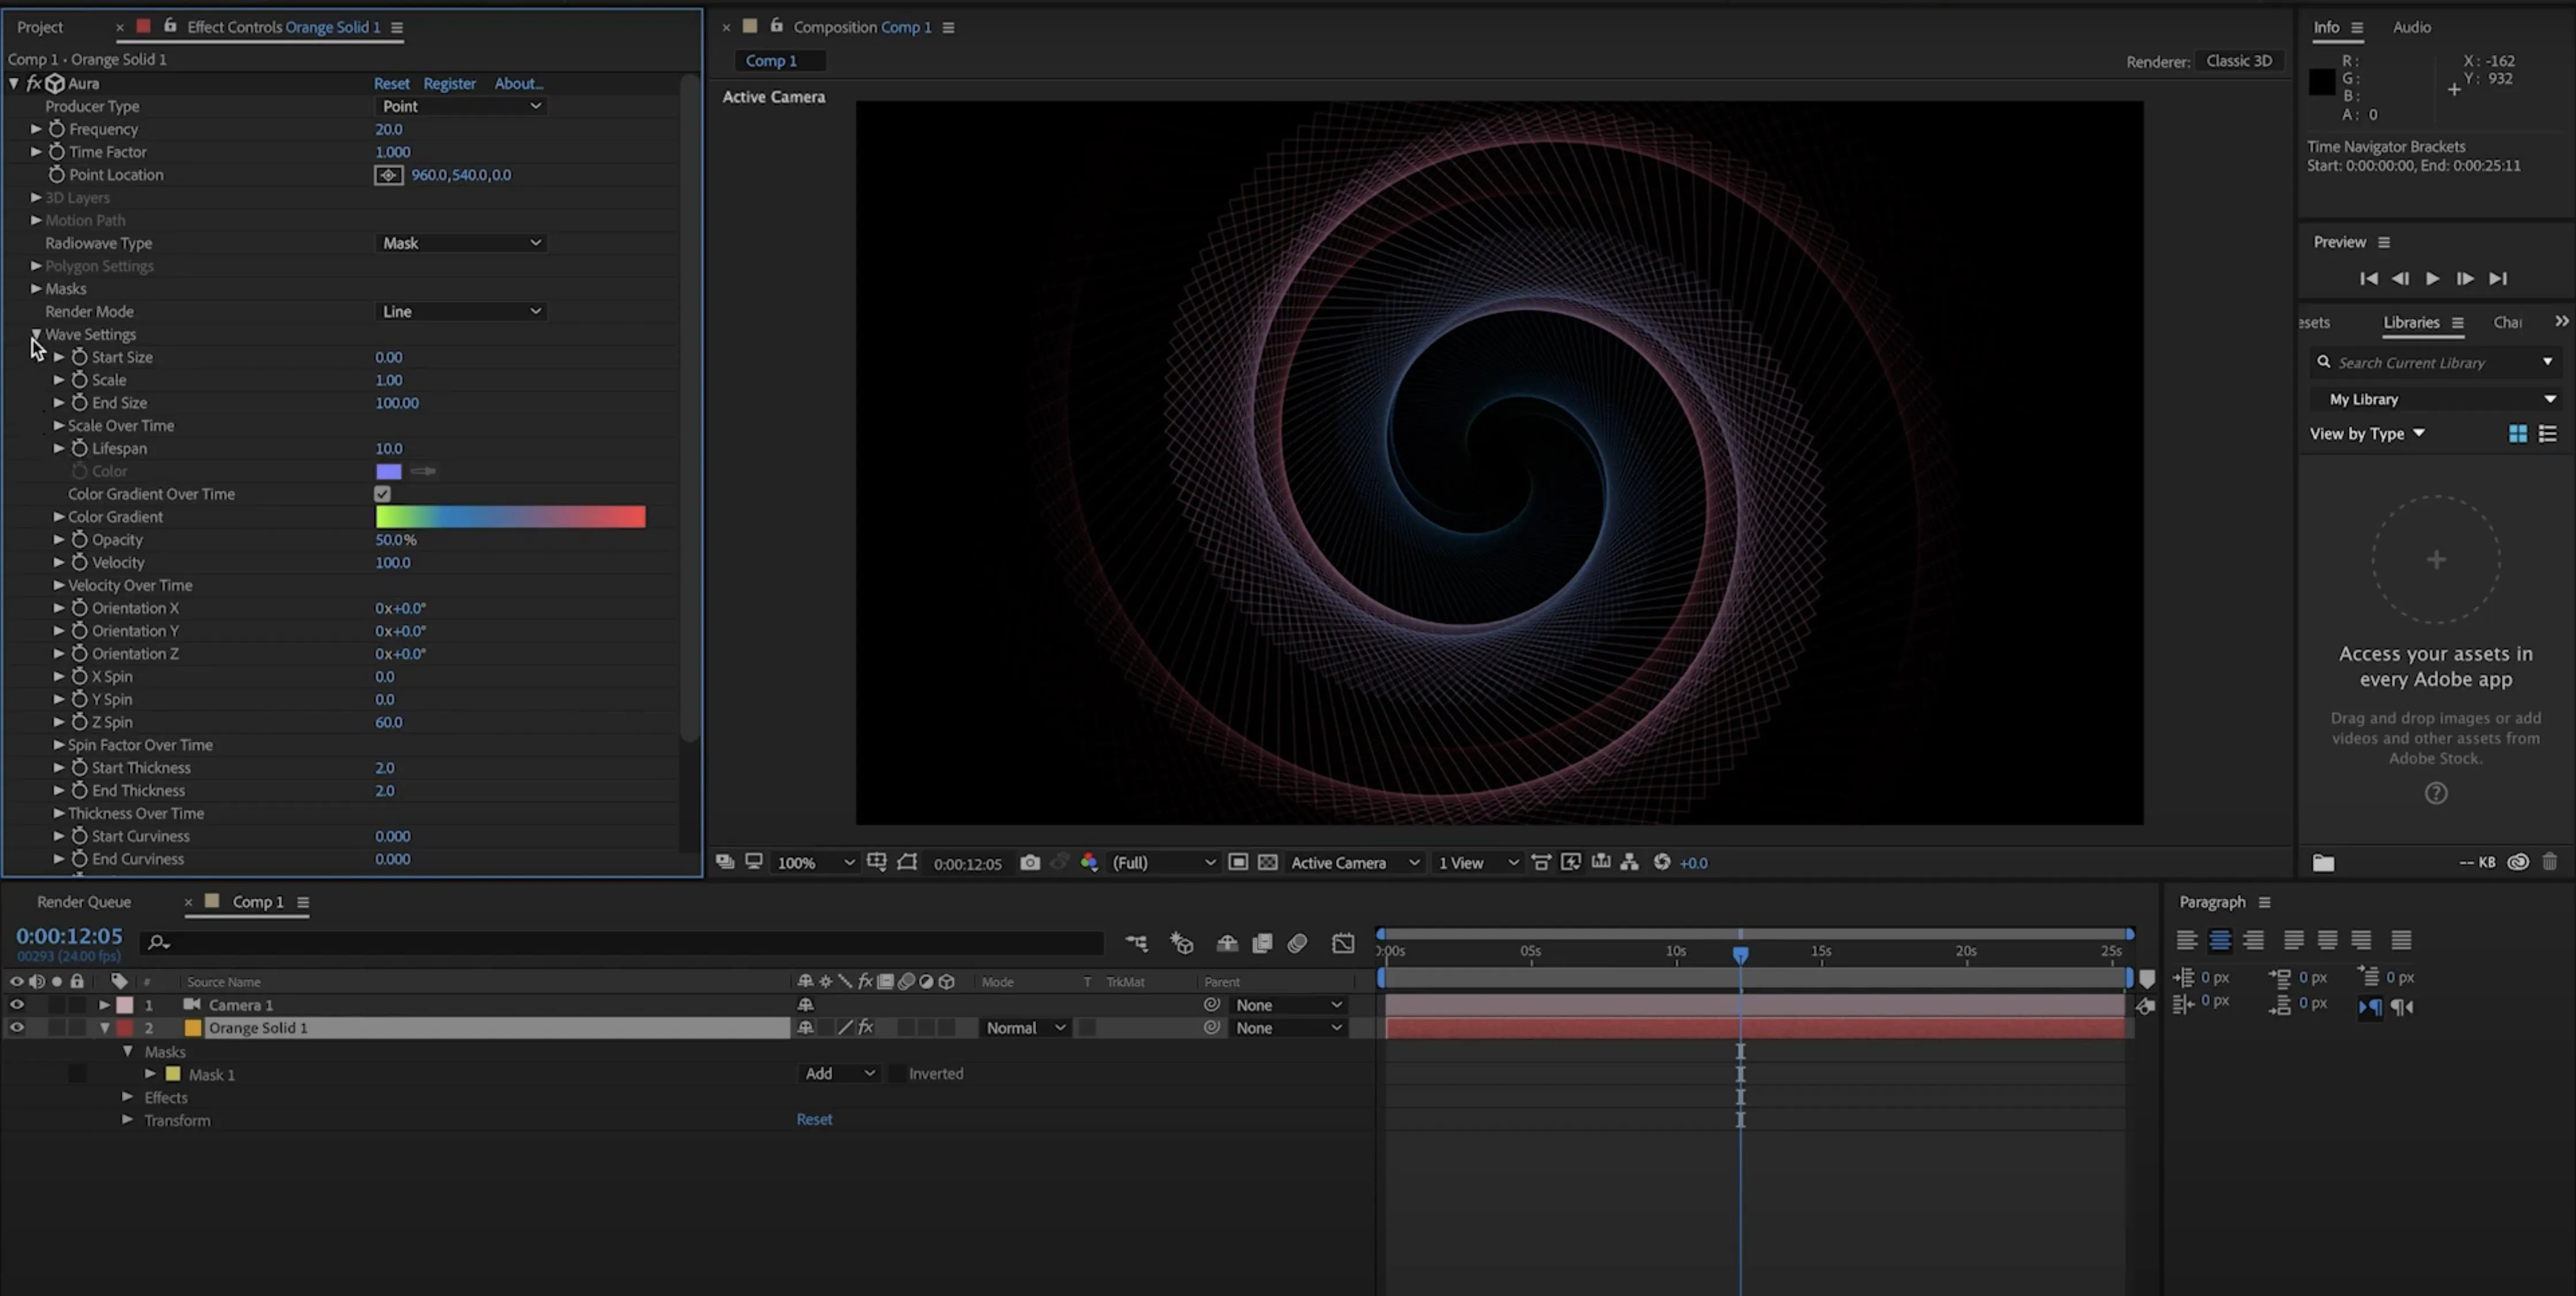Image resolution: width=2576 pixels, height=1296 pixels.
Task: Toggle the Z Spin stopwatch
Action: tap(80, 722)
